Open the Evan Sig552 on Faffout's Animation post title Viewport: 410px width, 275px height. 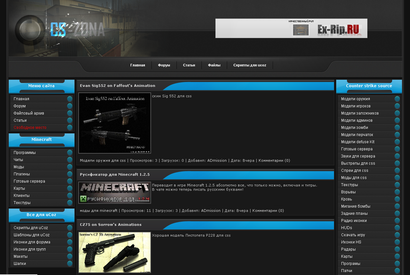[x=118, y=86]
